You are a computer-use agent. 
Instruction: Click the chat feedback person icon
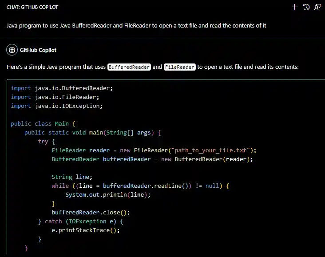pyautogui.click(x=317, y=7)
